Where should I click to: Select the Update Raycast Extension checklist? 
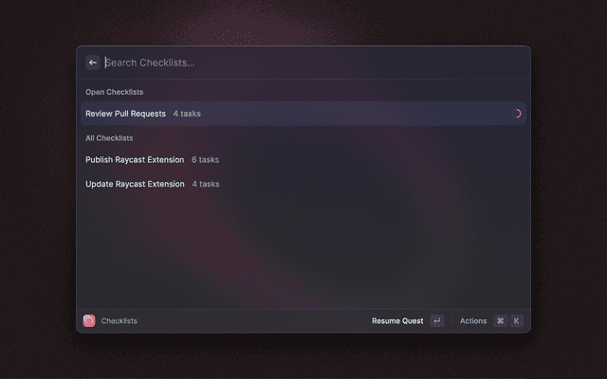(x=303, y=184)
